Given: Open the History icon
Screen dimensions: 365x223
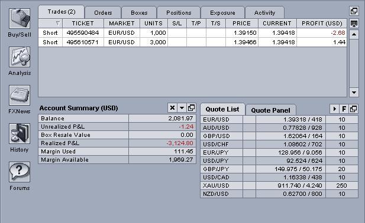Looking at the screenshot, I should pos(20,133).
